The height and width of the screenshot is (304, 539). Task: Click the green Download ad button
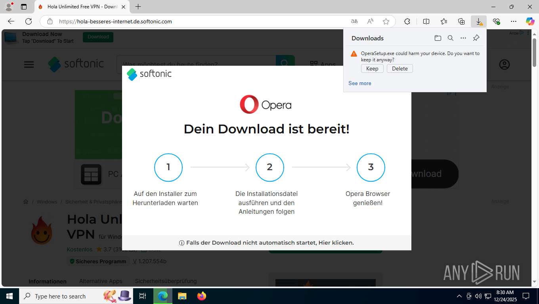point(98,37)
